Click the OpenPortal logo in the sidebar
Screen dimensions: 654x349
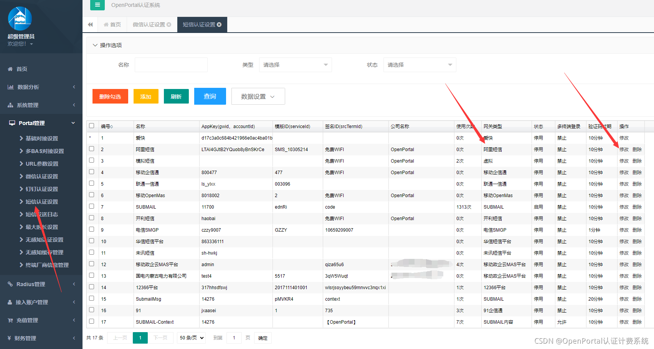point(20,18)
